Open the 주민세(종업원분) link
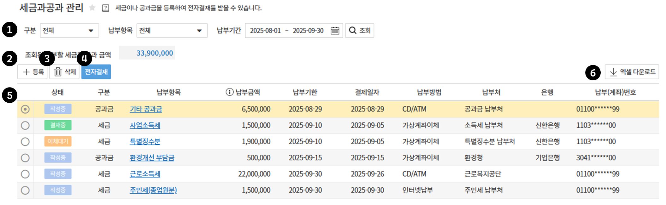 153,190
